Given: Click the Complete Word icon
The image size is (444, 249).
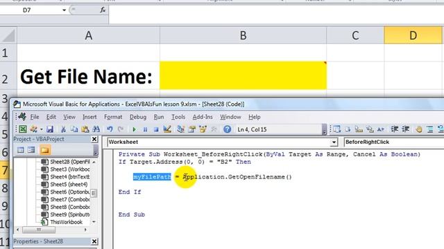Looking at the screenshot, I should click(x=381, y=129).
